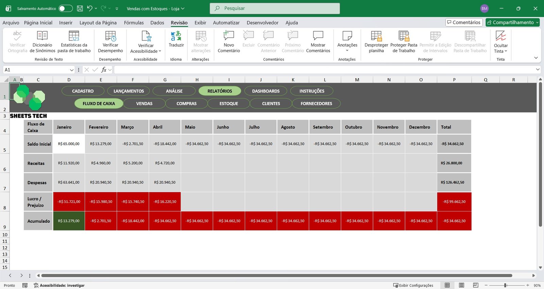Save the workbook with the disk icon
This screenshot has width=544, height=289.
point(80,8)
